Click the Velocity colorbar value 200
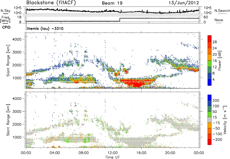The width and height of the screenshot is (230, 159). pos(216,100)
